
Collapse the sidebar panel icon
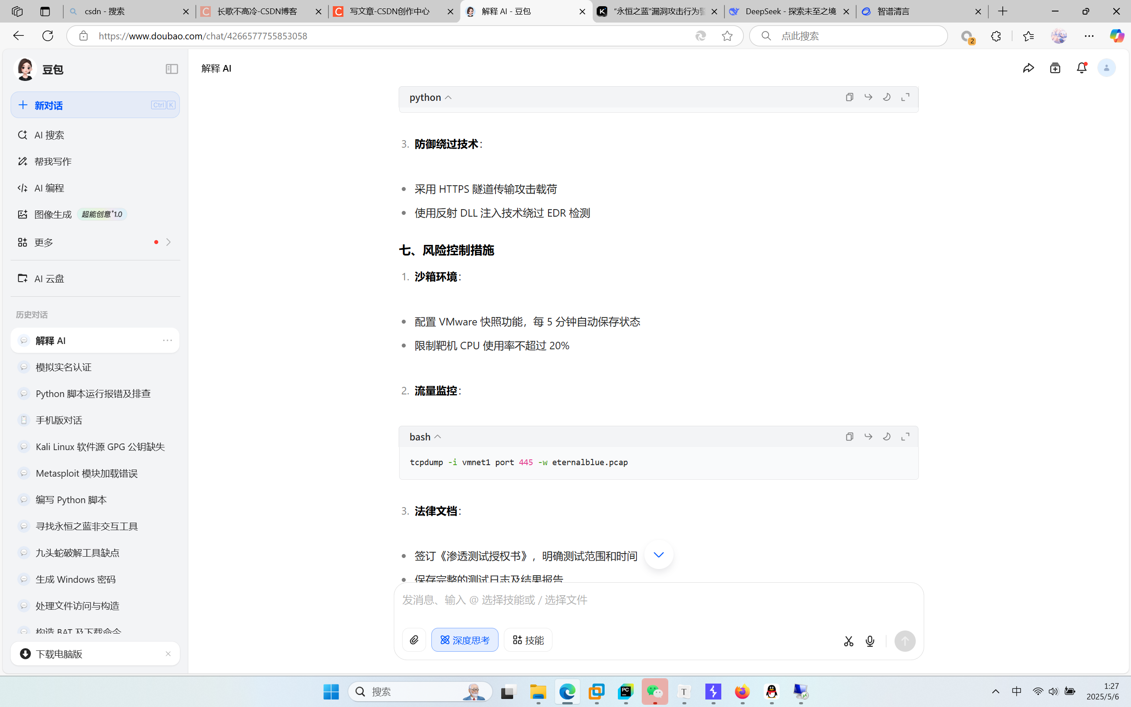point(171,69)
